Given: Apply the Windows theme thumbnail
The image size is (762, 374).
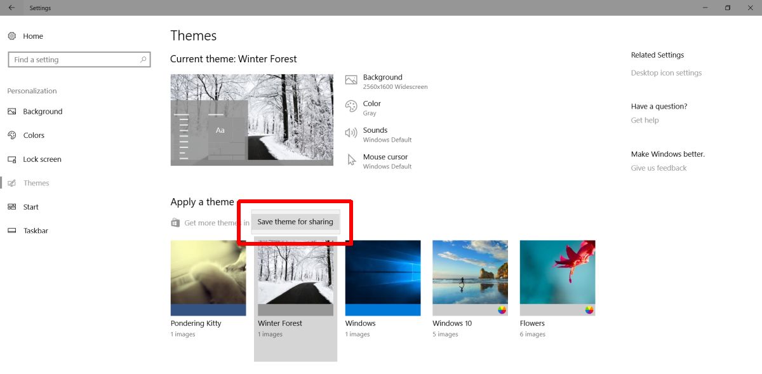Looking at the screenshot, I should [383, 277].
